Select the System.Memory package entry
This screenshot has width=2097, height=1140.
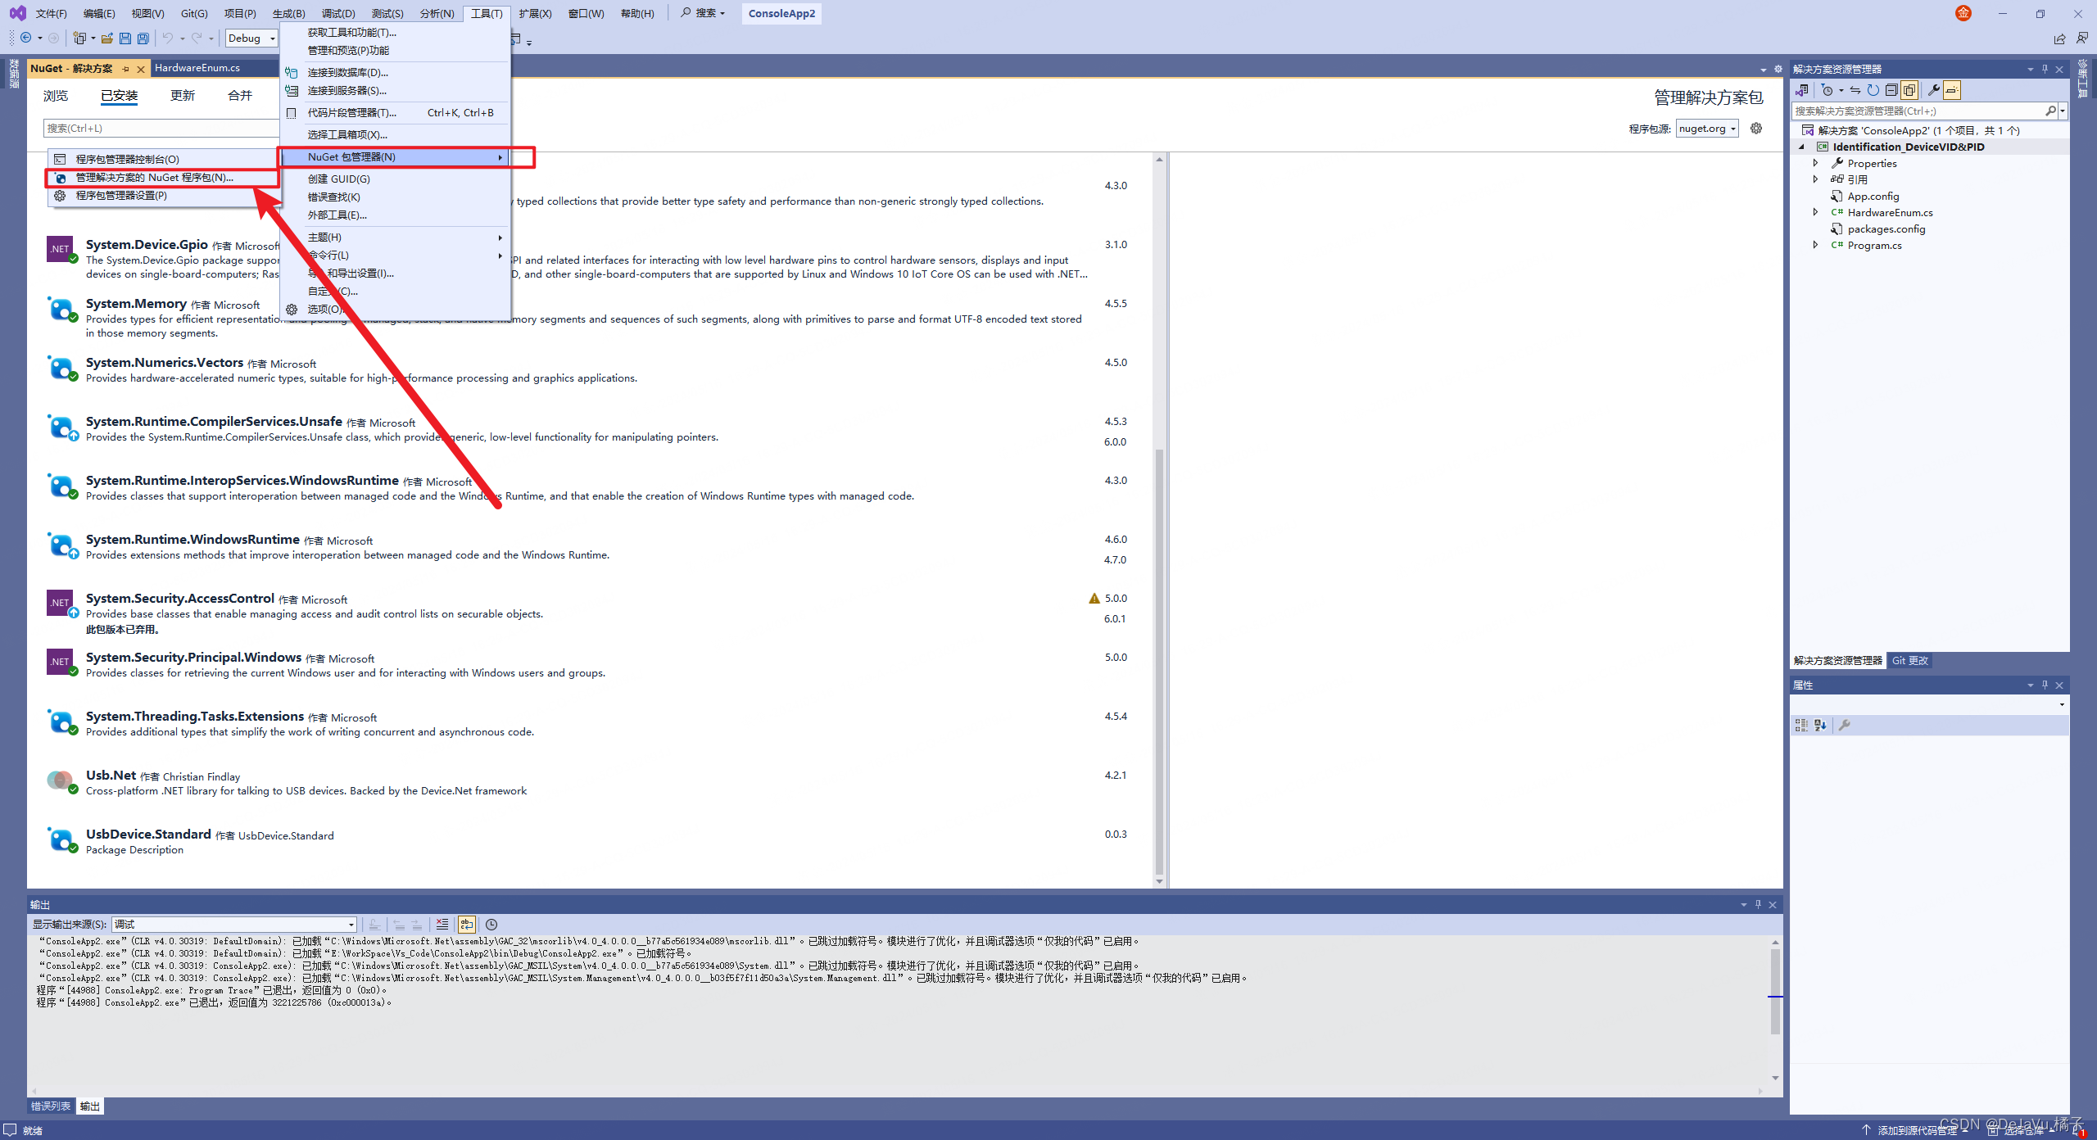[x=591, y=318]
